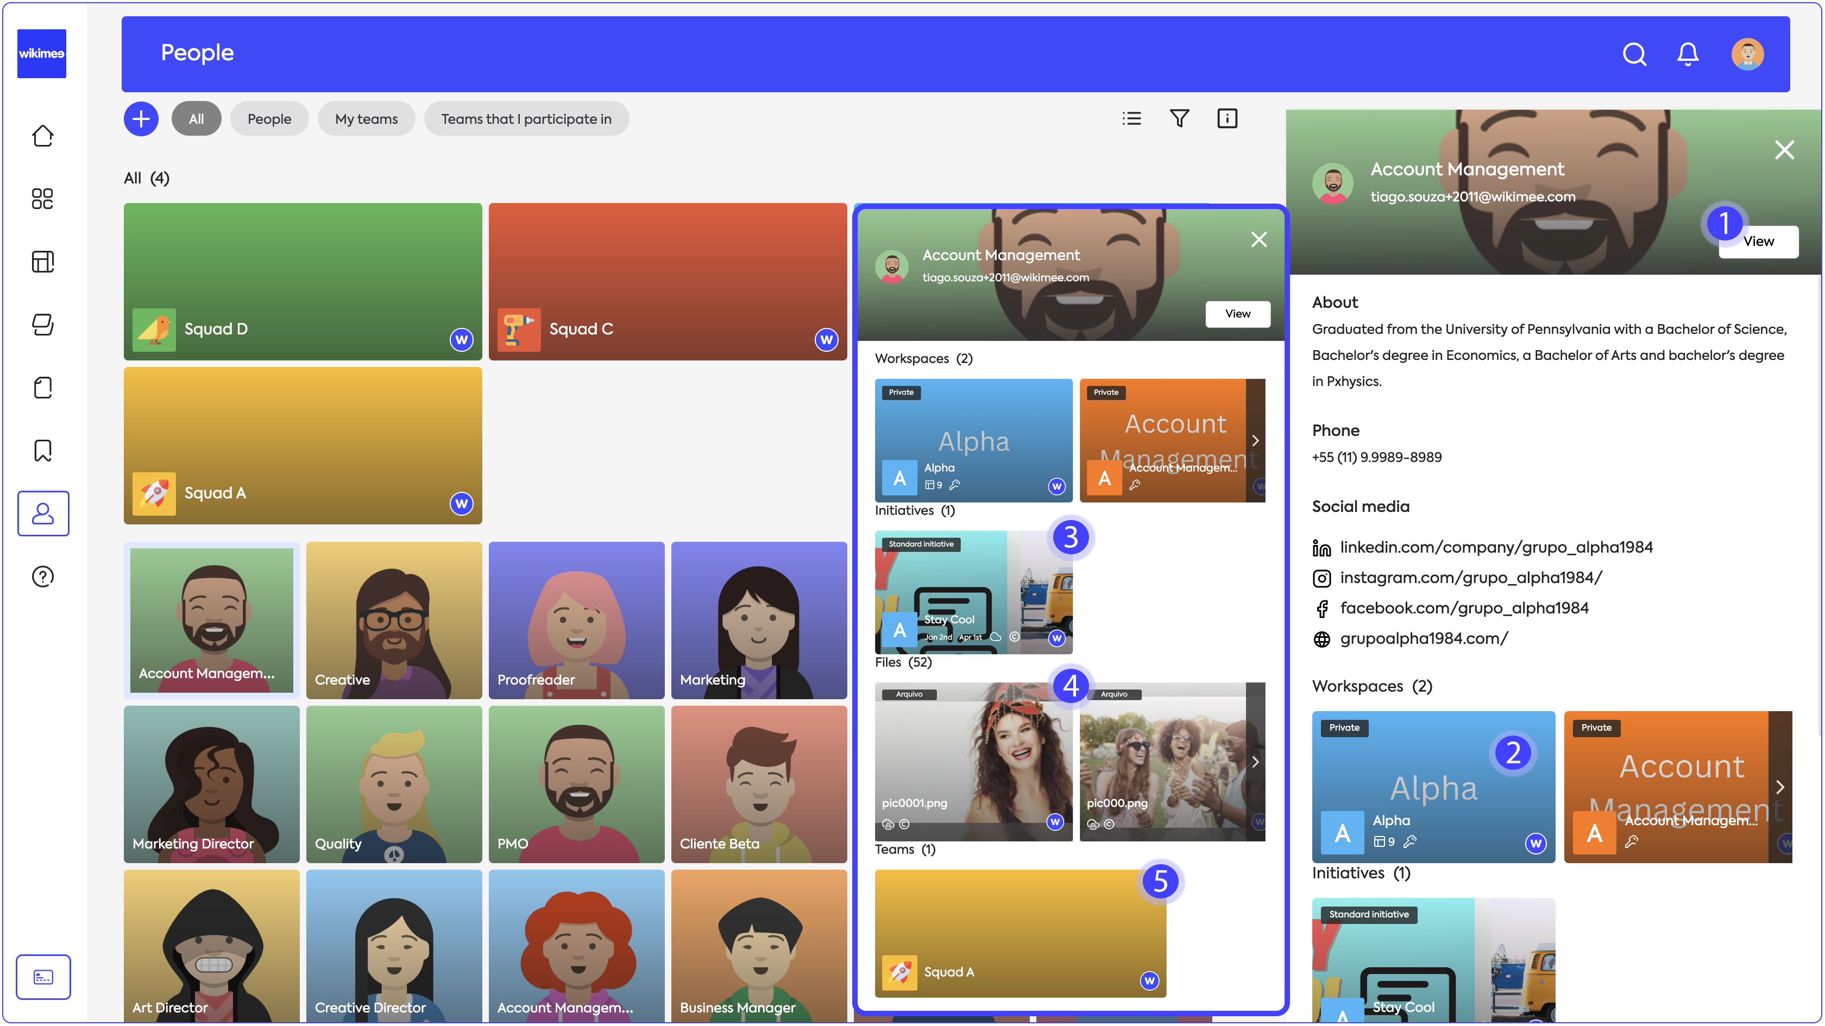This screenshot has width=1825, height=1026.
Task: Open the bookmark icon in sidebar
Action: click(x=42, y=451)
